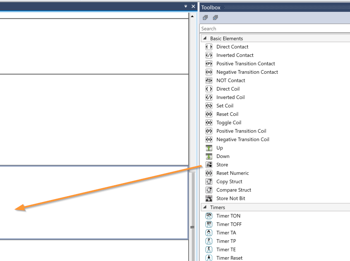
Task: Open the editor pane dropdown arrow
Action: 186,6
